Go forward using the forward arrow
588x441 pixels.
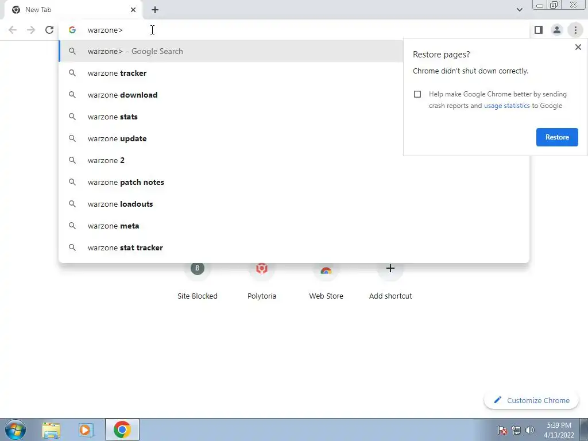tap(31, 30)
